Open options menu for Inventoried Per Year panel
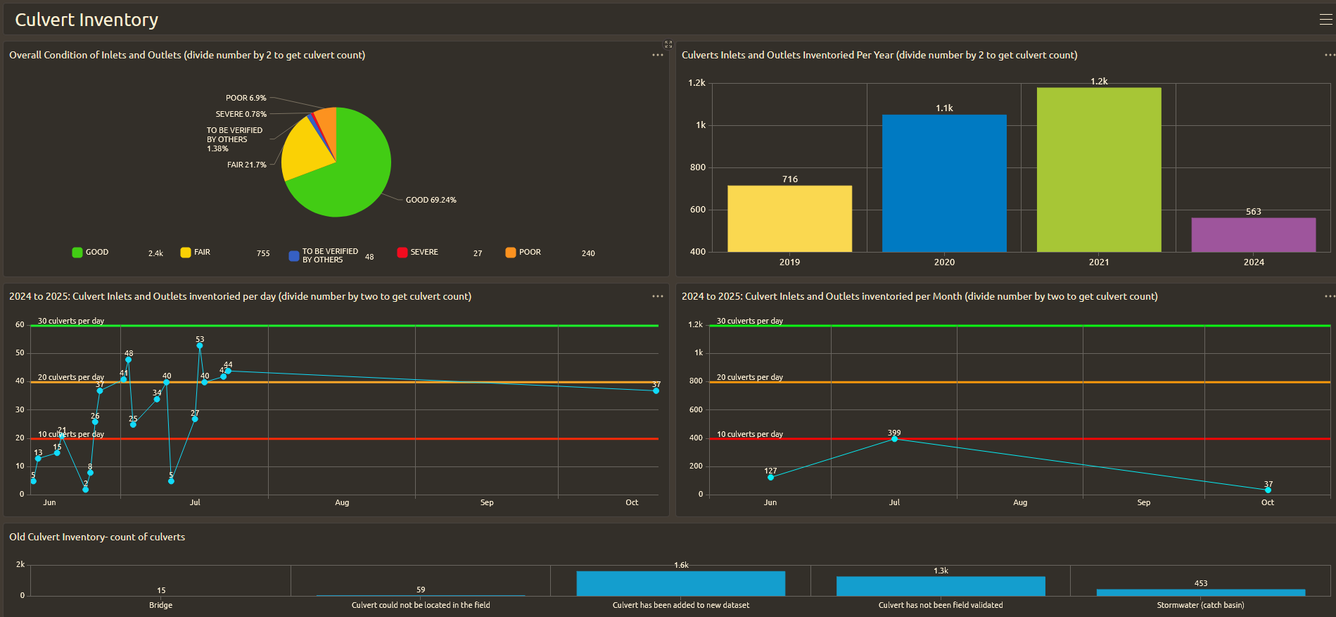Viewport: 1336px width, 617px height. click(x=1330, y=55)
